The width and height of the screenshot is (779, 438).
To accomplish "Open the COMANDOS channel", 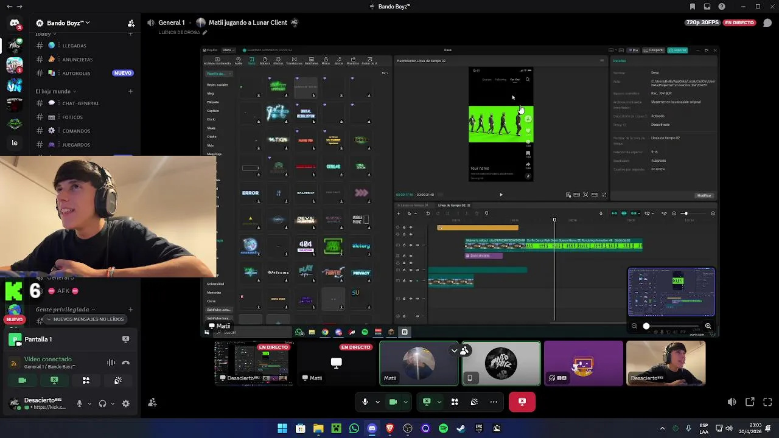I will pos(85,131).
